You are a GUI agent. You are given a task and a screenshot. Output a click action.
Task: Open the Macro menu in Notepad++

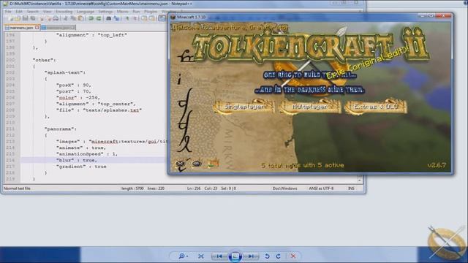(122, 12)
